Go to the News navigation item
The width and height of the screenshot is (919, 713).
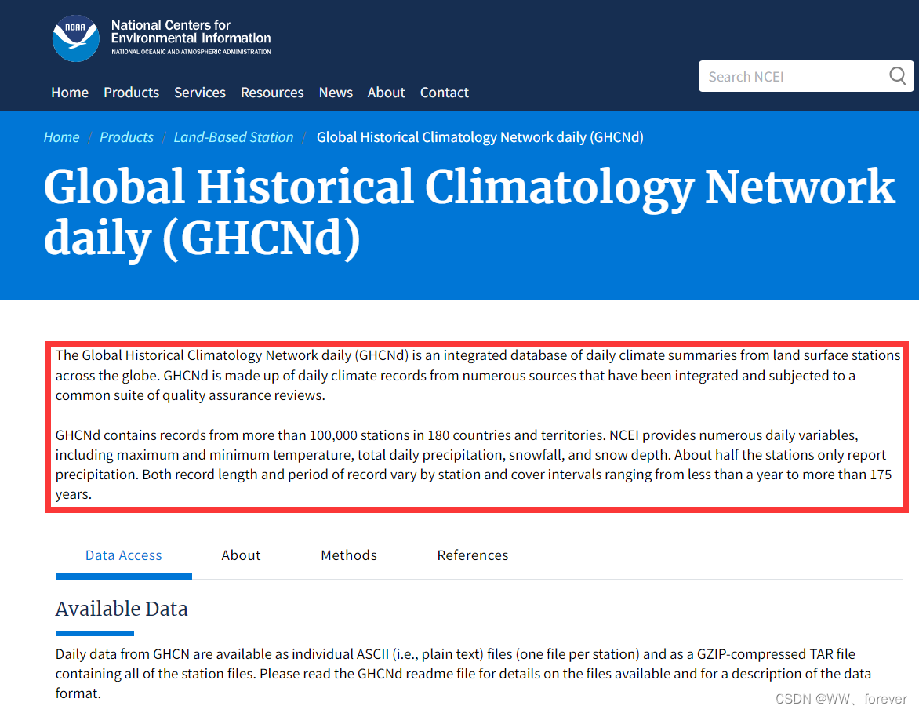[x=336, y=92]
